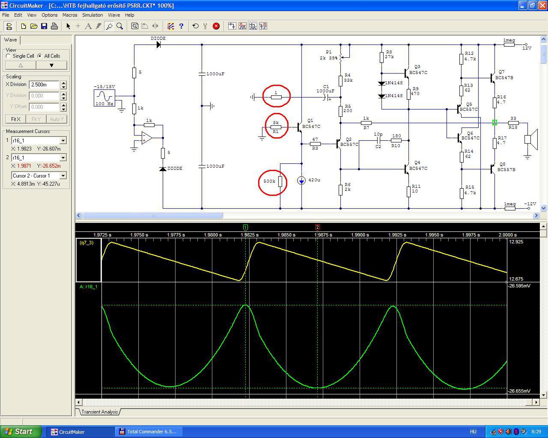Click the waveform vertical scrollbar up arrow
Screen dimensions: 548x438
click(544, 226)
